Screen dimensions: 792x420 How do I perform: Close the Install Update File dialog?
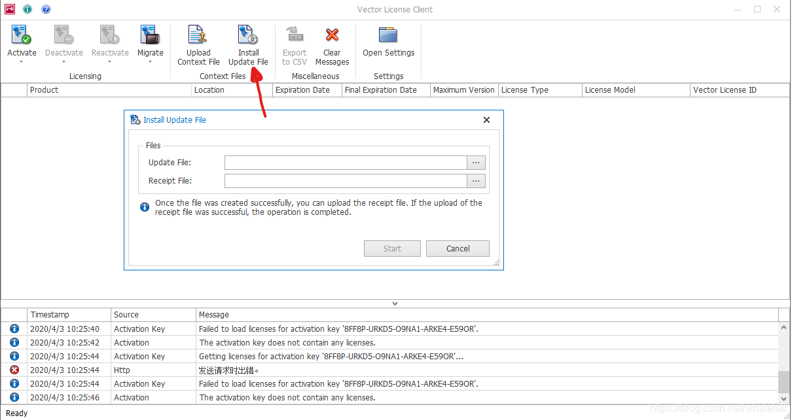[486, 120]
